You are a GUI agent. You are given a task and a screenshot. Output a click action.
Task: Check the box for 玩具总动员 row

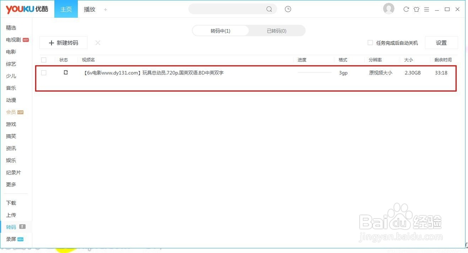[x=44, y=72]
